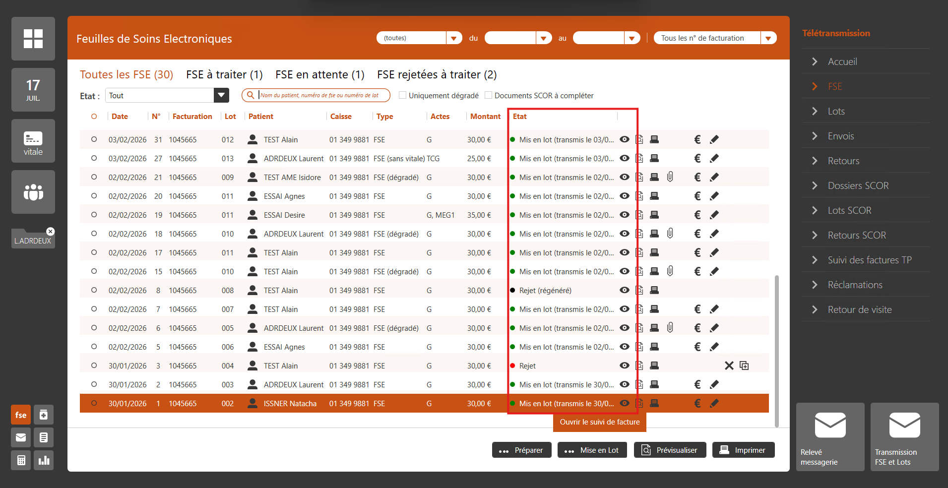This screenshot has width=948, height=488.
Task: Click the vertical scrollbar of FSE list
Action: (777, 351)
